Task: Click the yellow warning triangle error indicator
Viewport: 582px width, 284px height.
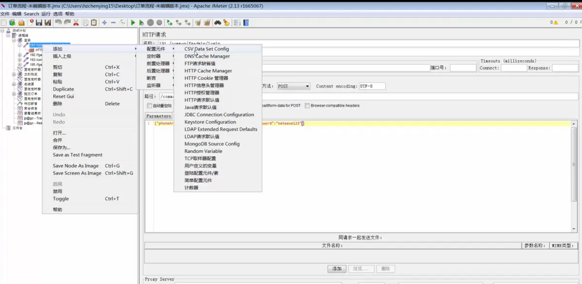Action: (x=556, y=22)
